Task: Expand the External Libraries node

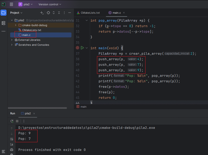Action: point(12,40)
